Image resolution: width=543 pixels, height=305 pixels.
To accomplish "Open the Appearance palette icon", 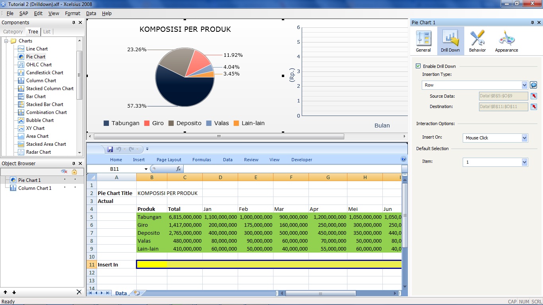I will click(x=506, y=39).
